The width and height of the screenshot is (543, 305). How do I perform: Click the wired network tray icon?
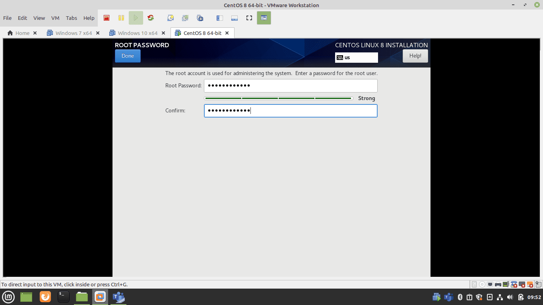click(x=500, y=297)
